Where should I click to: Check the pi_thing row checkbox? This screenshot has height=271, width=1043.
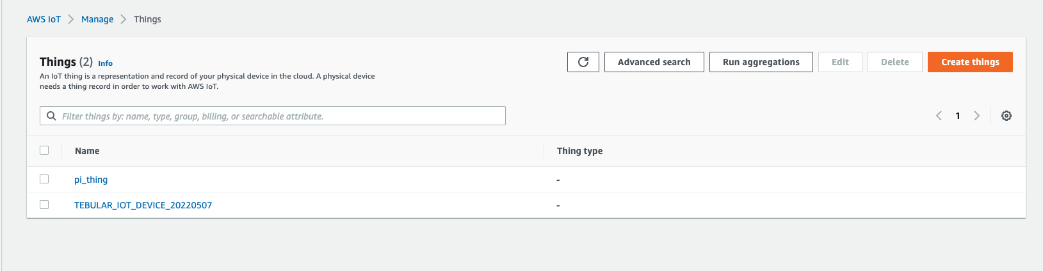tap(44, 179)
